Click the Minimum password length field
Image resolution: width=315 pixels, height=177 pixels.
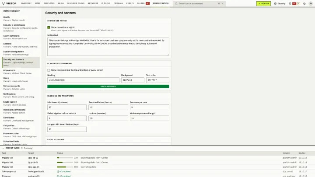[150, 118]
